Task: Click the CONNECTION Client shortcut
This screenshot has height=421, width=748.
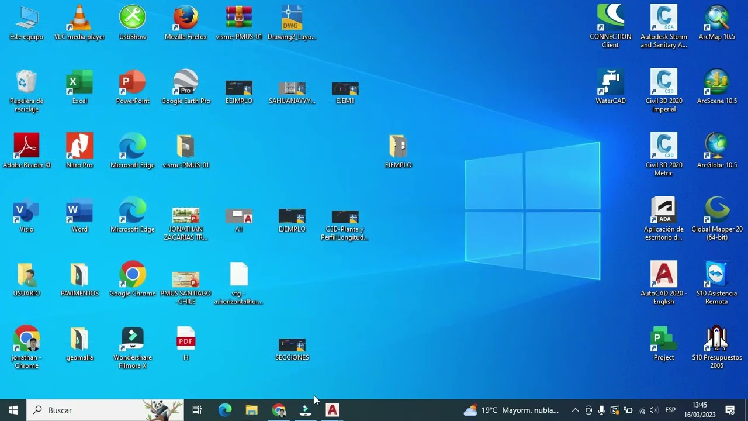Action: click(611, 26)
